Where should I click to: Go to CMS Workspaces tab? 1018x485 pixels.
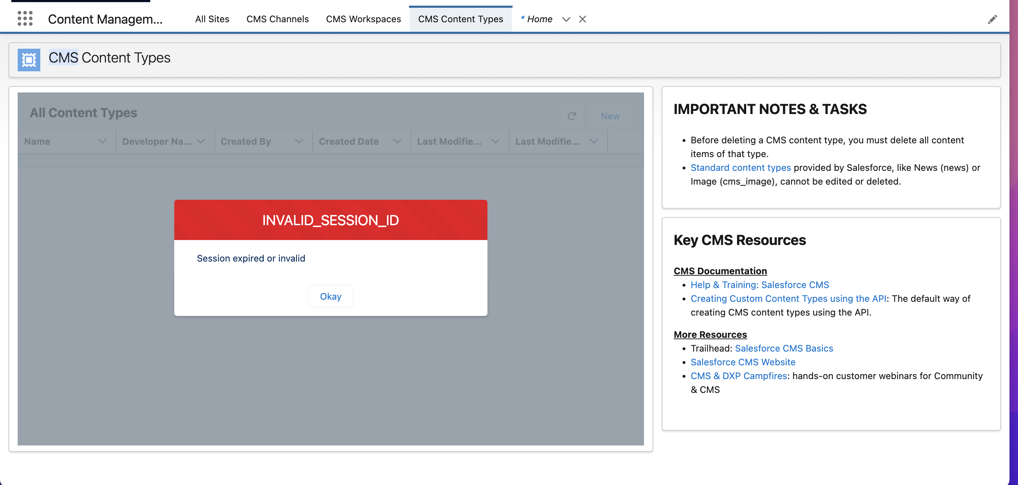tap(363, 19)
